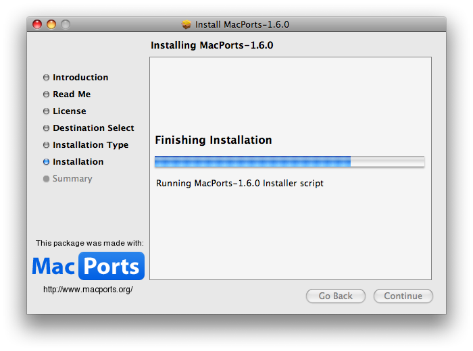The width and height of the screenshot is (473, 351).
Task: Click the Running Installer script status text
Action: point(240,183)
